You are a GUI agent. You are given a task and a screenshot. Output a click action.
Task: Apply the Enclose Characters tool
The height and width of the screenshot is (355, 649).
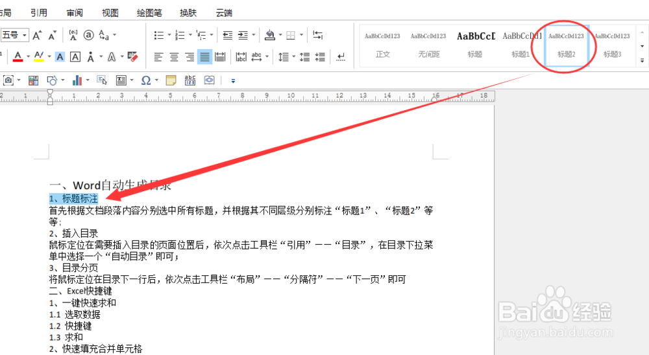pyautogui.click(x=88, y=35)
